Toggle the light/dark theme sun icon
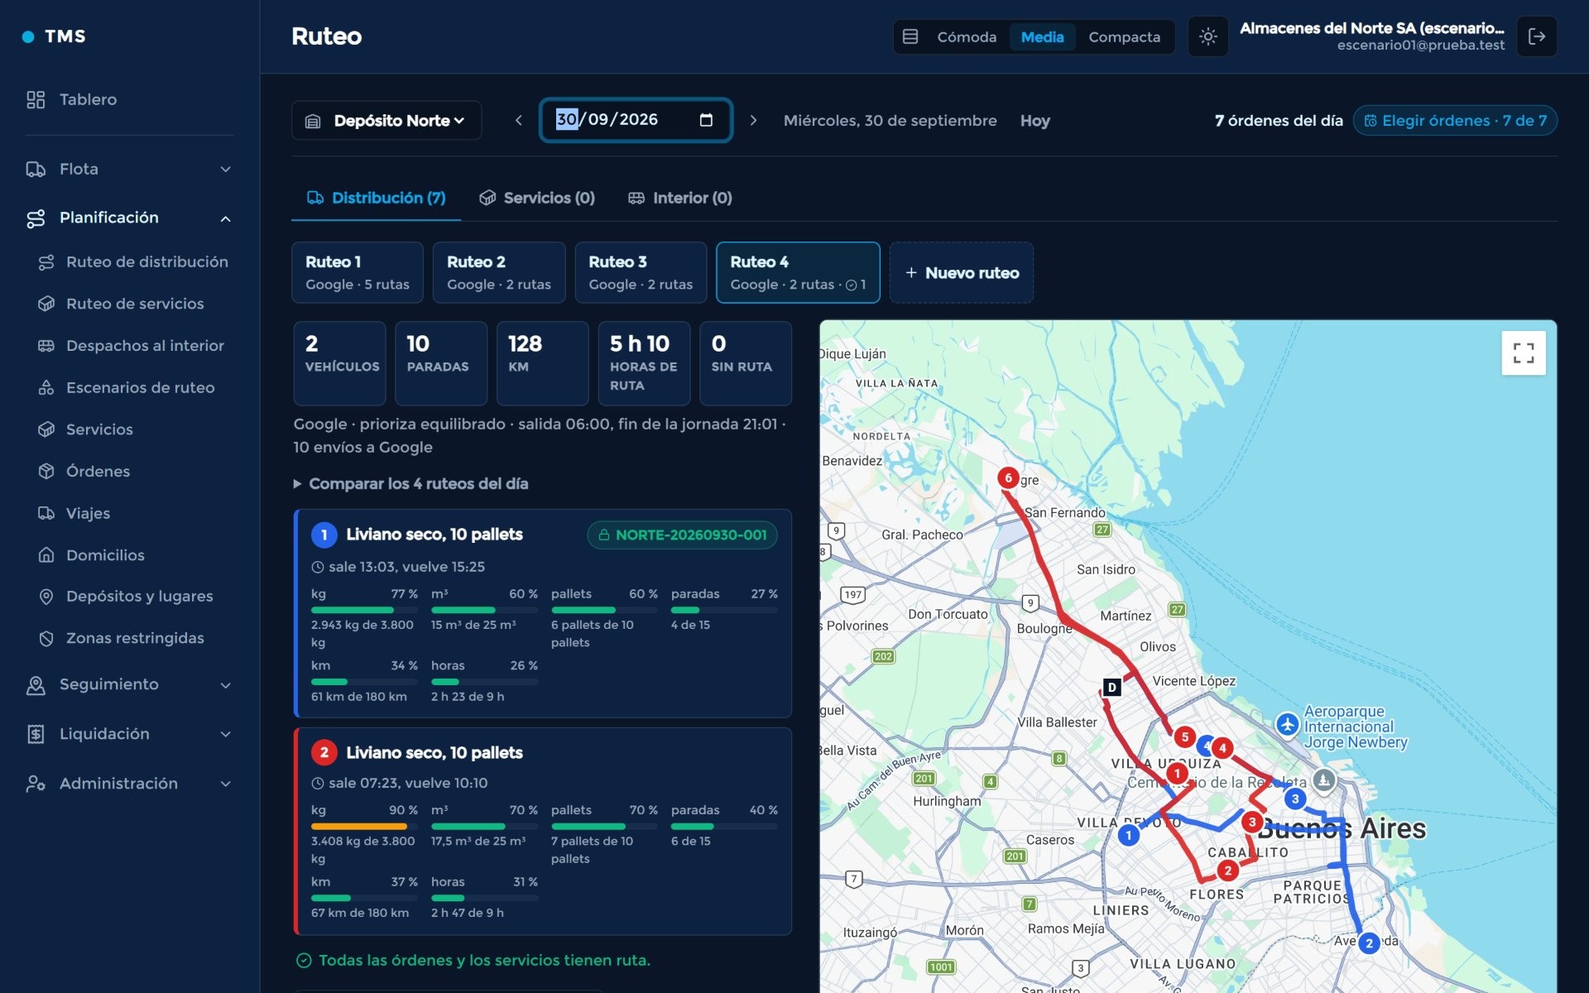 [1207, 36]
